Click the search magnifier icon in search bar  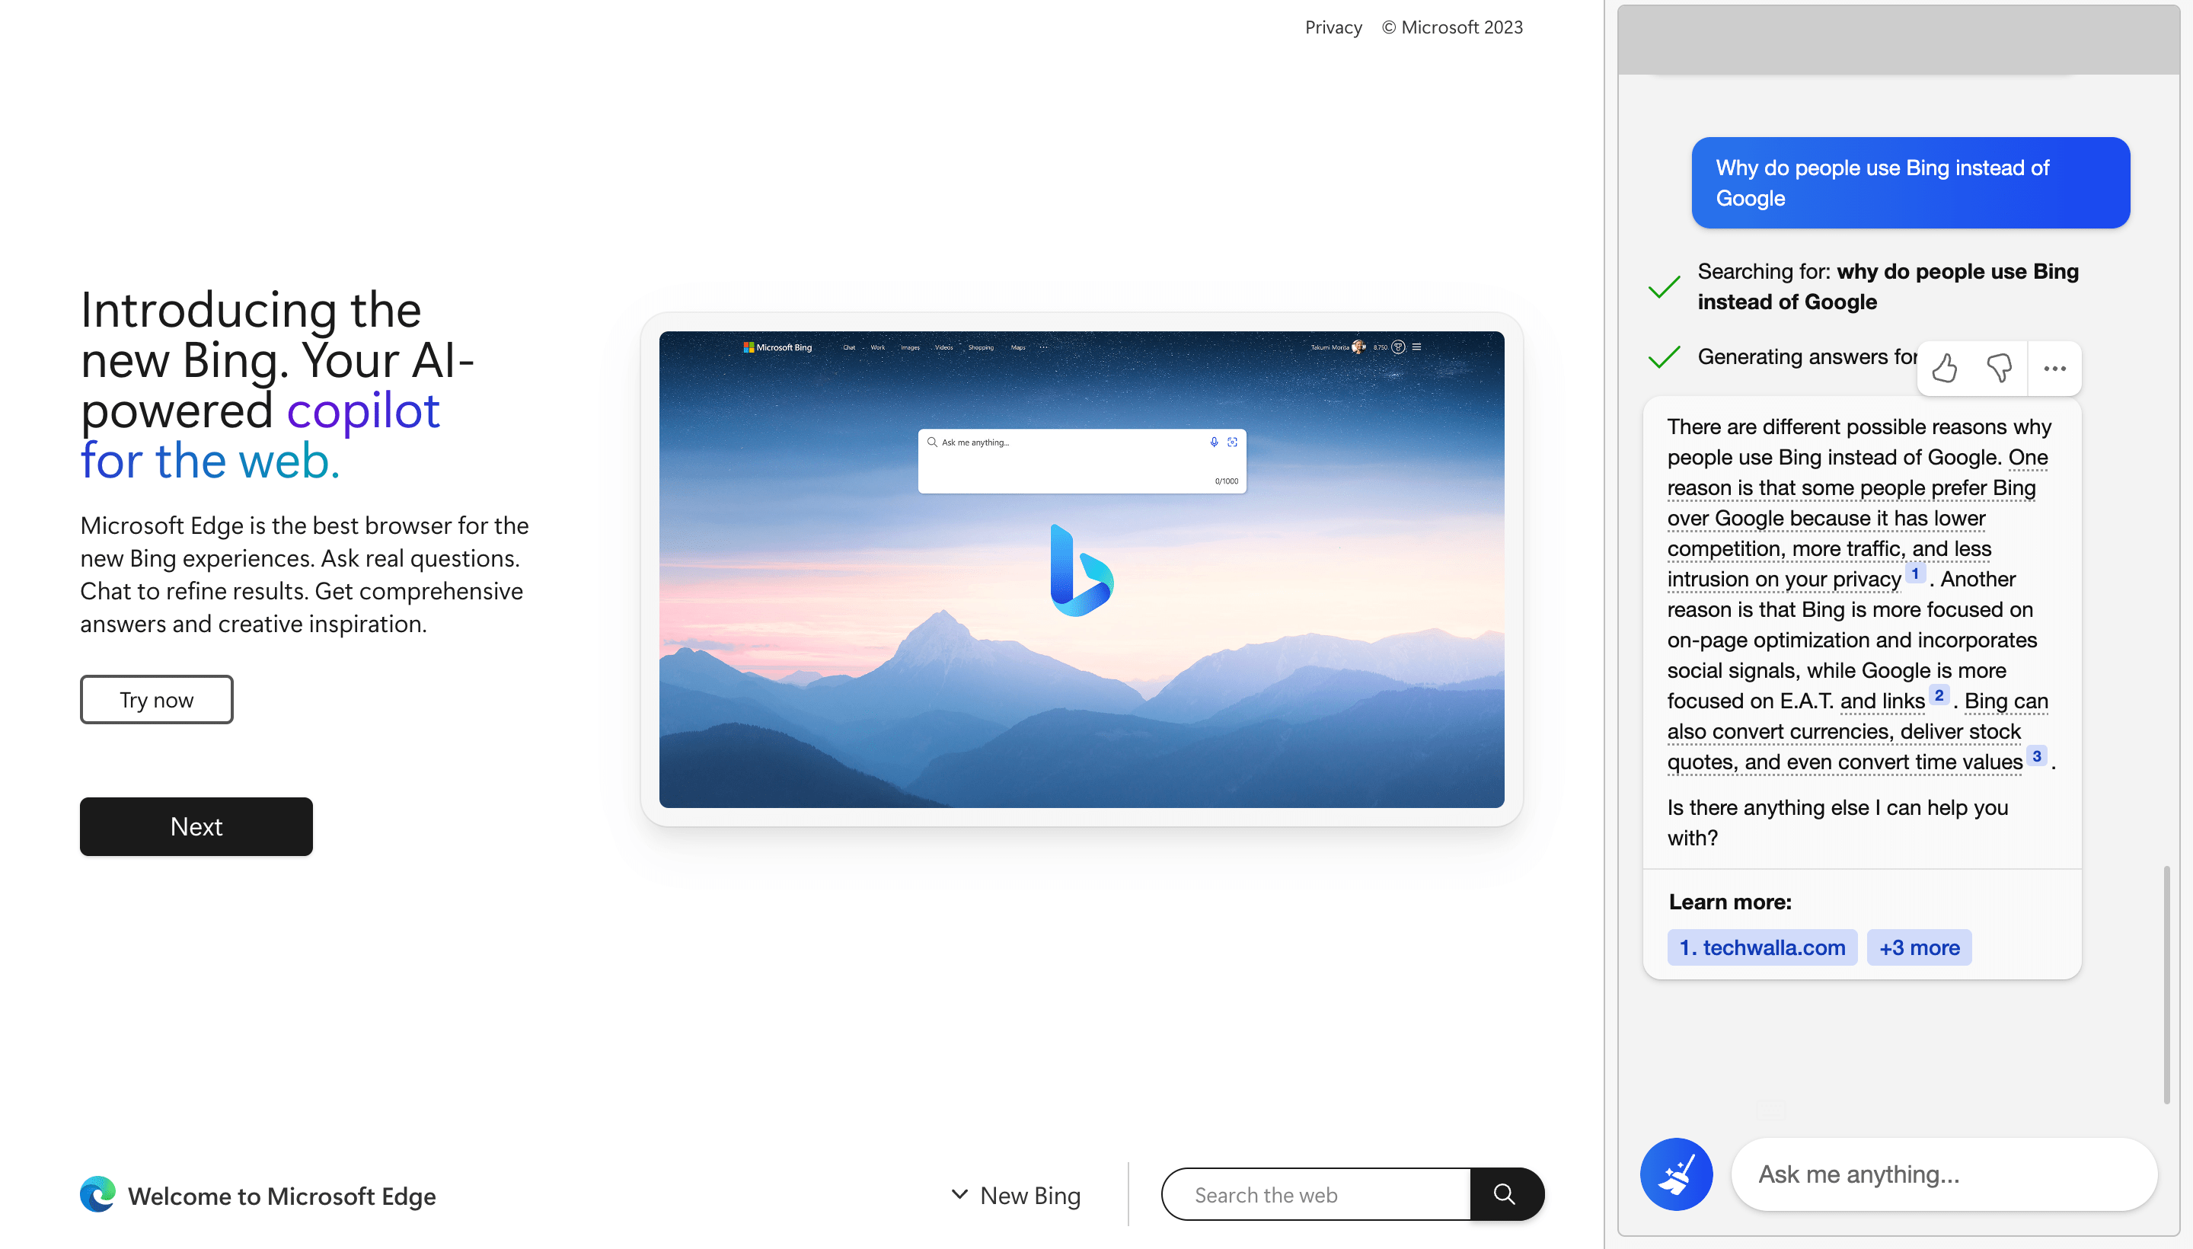[1505, 1195]
